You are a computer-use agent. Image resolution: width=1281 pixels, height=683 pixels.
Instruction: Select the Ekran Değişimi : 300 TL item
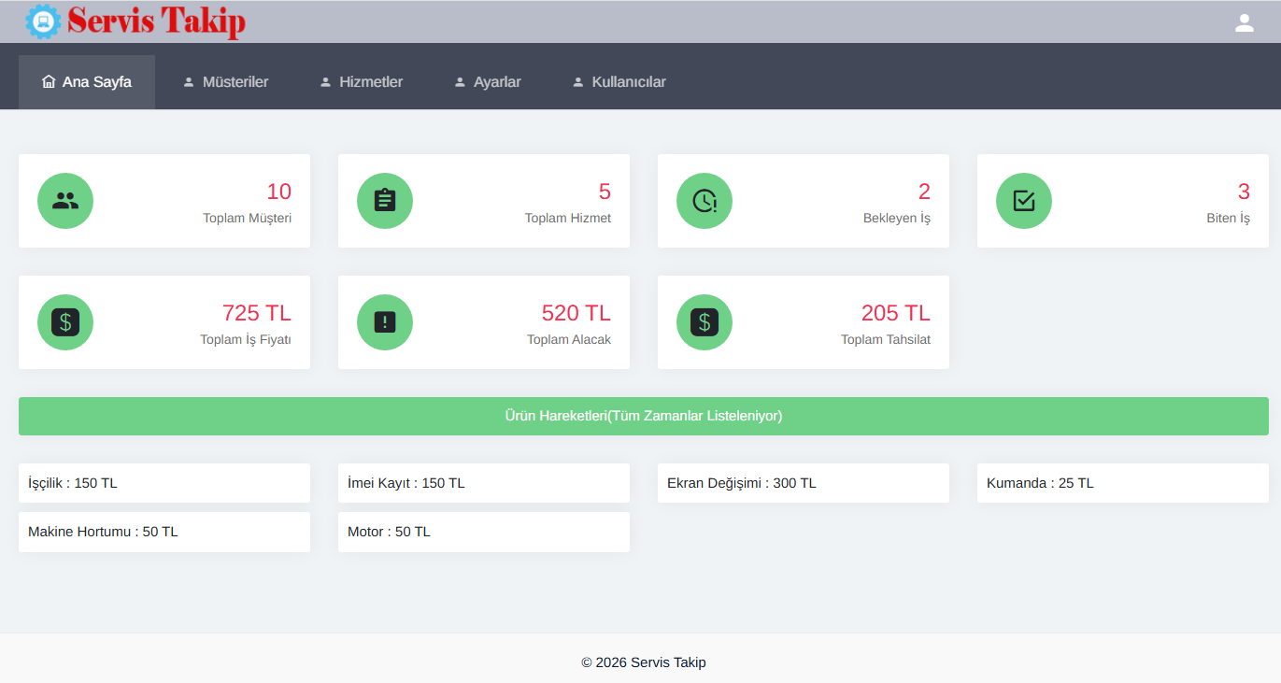[803, 483]
